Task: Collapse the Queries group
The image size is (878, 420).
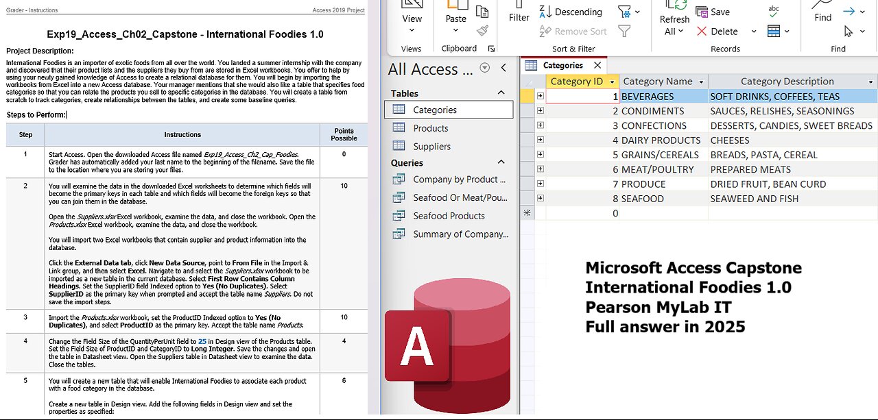Action: [501, 162]
